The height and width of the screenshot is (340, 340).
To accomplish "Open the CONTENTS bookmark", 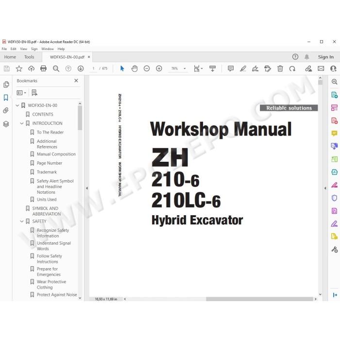I will coord(43,115).
